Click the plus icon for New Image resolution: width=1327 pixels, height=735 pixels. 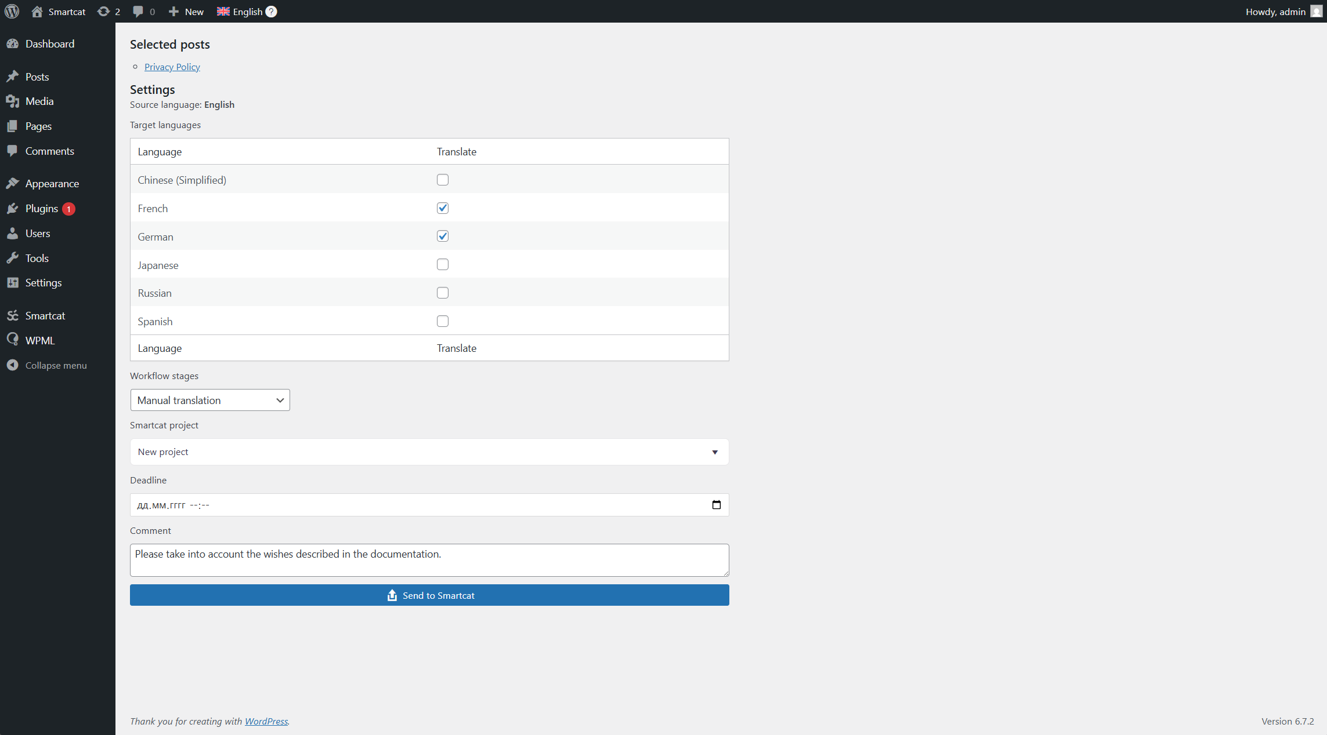(173, 12)
